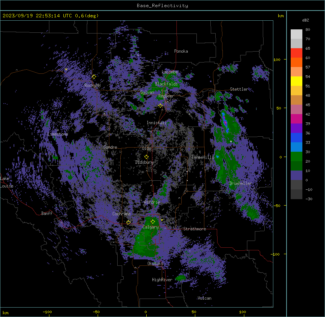
Task: Select the Innisfail city label
Action: 156,123
